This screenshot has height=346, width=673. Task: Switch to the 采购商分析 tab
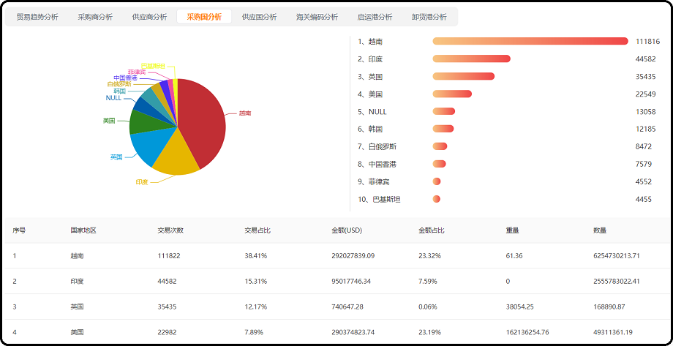point(95,17)
